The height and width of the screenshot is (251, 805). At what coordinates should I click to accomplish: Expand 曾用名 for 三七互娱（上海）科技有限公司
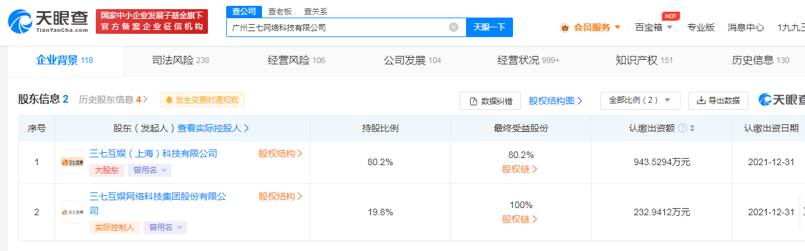pyautogui.click(x=150, y=170)
